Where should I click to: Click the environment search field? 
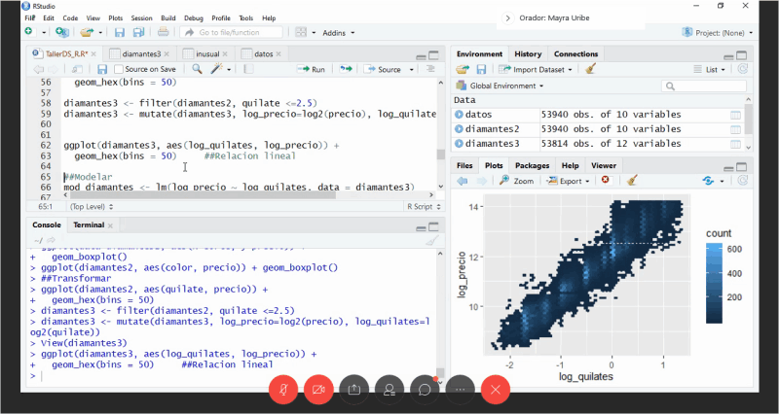(x=701, y=86)
